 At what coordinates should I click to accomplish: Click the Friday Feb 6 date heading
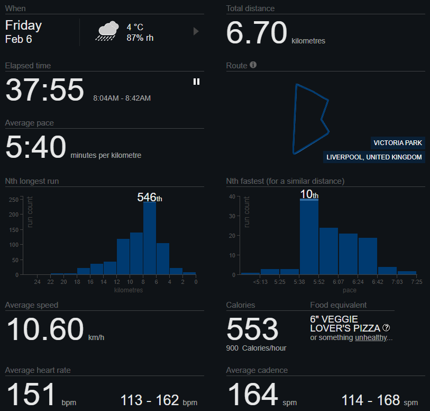[24, 32]
